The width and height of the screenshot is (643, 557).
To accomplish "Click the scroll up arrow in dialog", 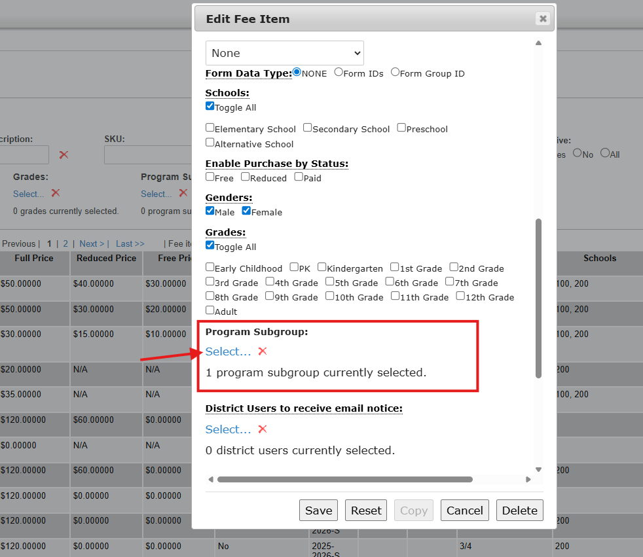I will (538, 43).
